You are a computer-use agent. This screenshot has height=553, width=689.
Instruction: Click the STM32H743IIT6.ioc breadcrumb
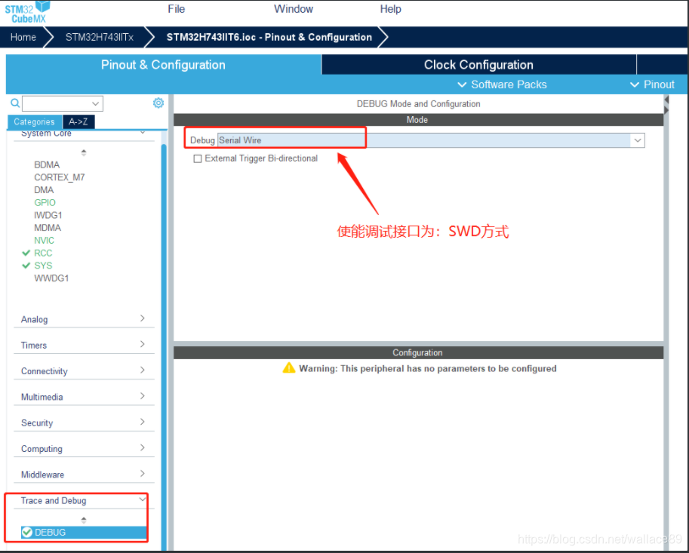269,37
